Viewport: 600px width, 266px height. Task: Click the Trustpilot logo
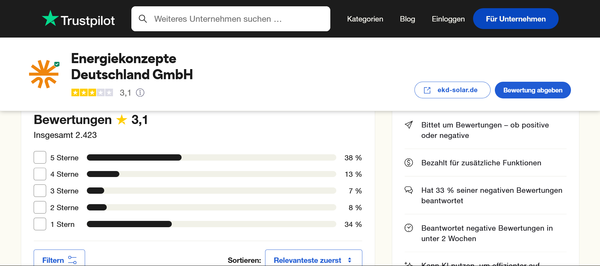(78, 19)
